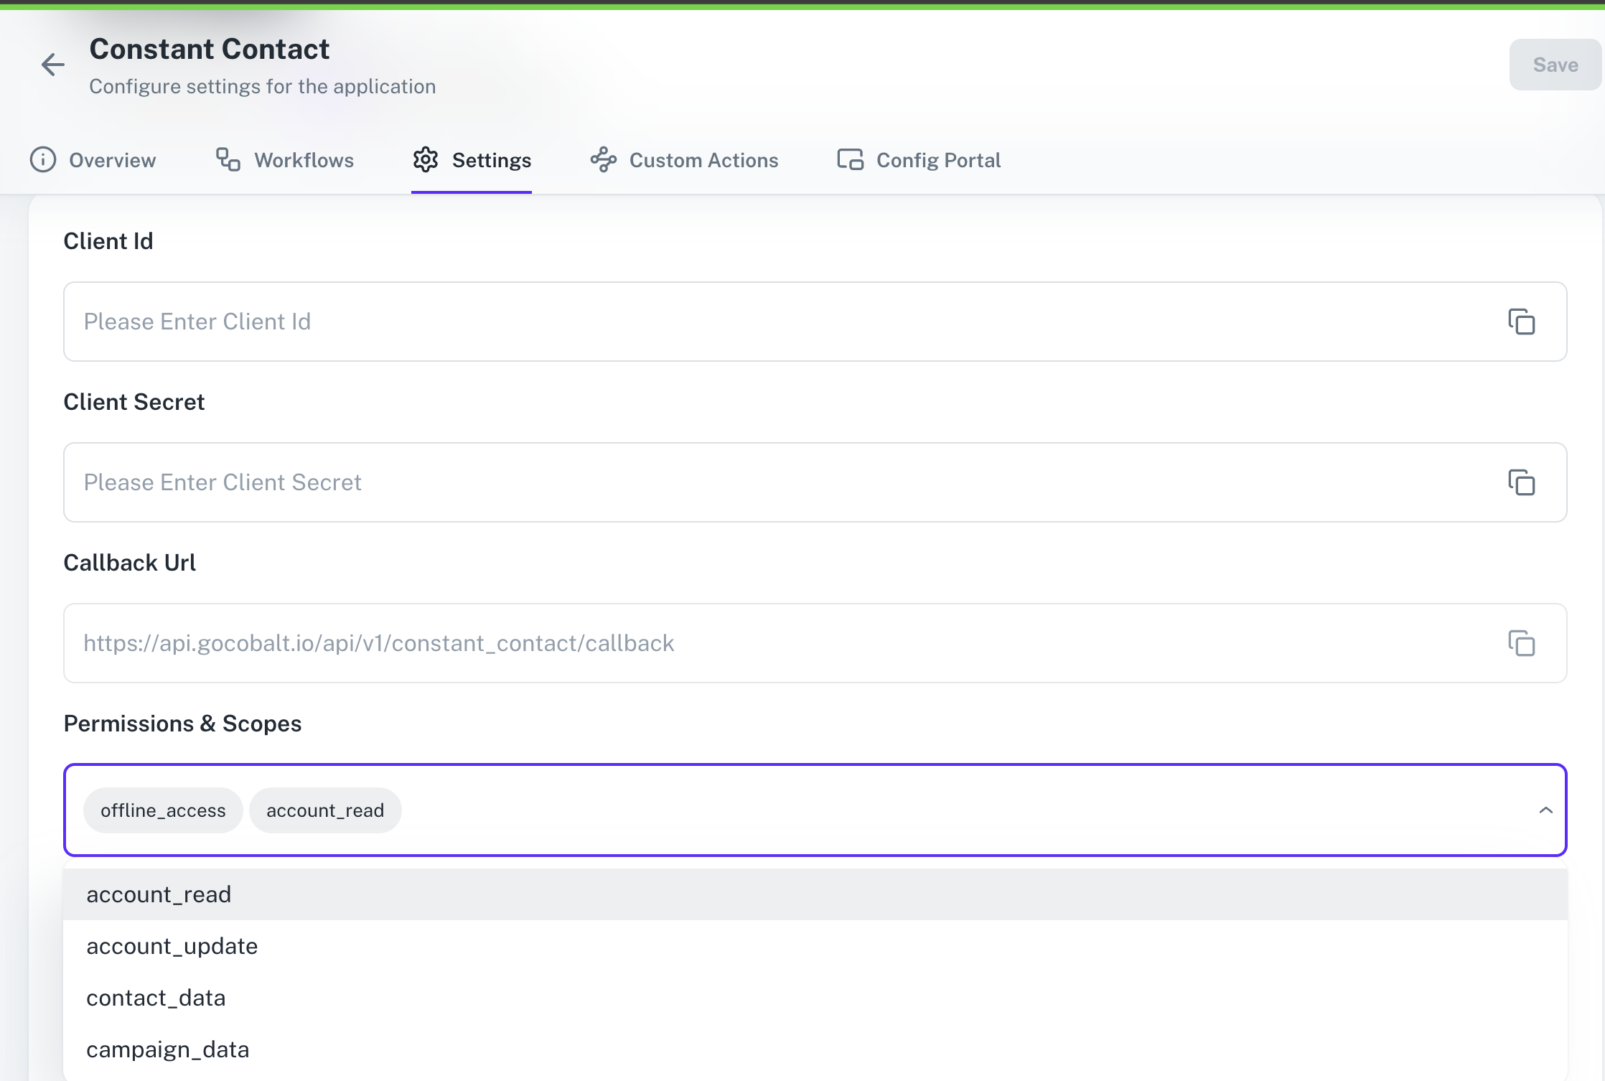Copy the Client Secret field value
The image size is (1605, 1081).
click(1522, 482)
